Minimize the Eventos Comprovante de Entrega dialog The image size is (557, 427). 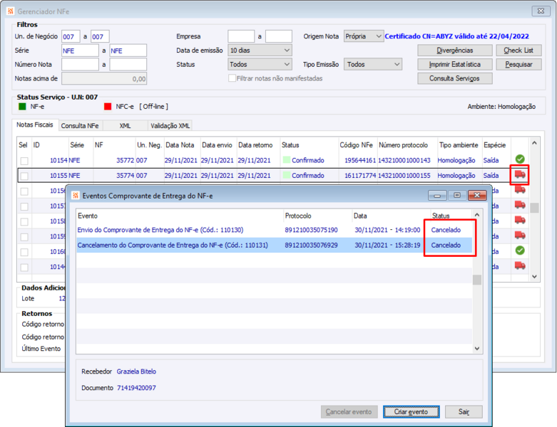coord(437,195)
